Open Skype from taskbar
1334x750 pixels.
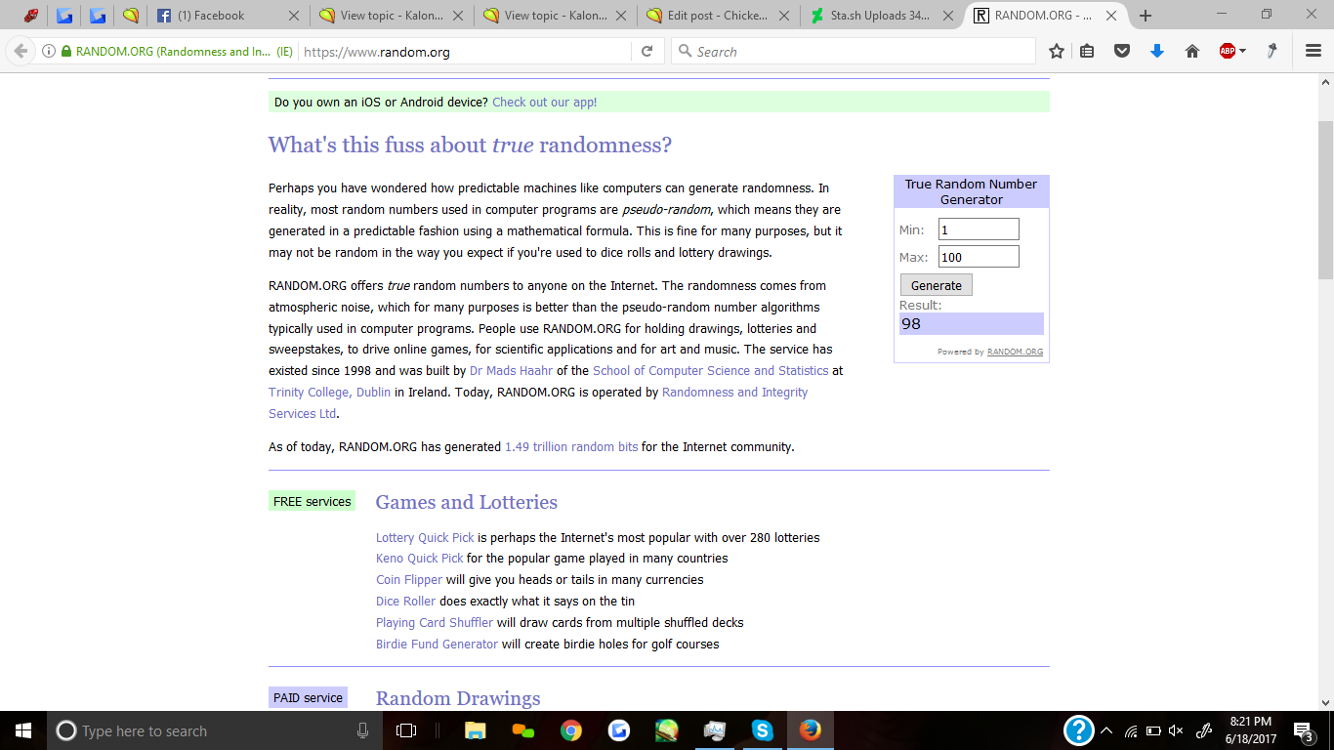coord(763,730)
